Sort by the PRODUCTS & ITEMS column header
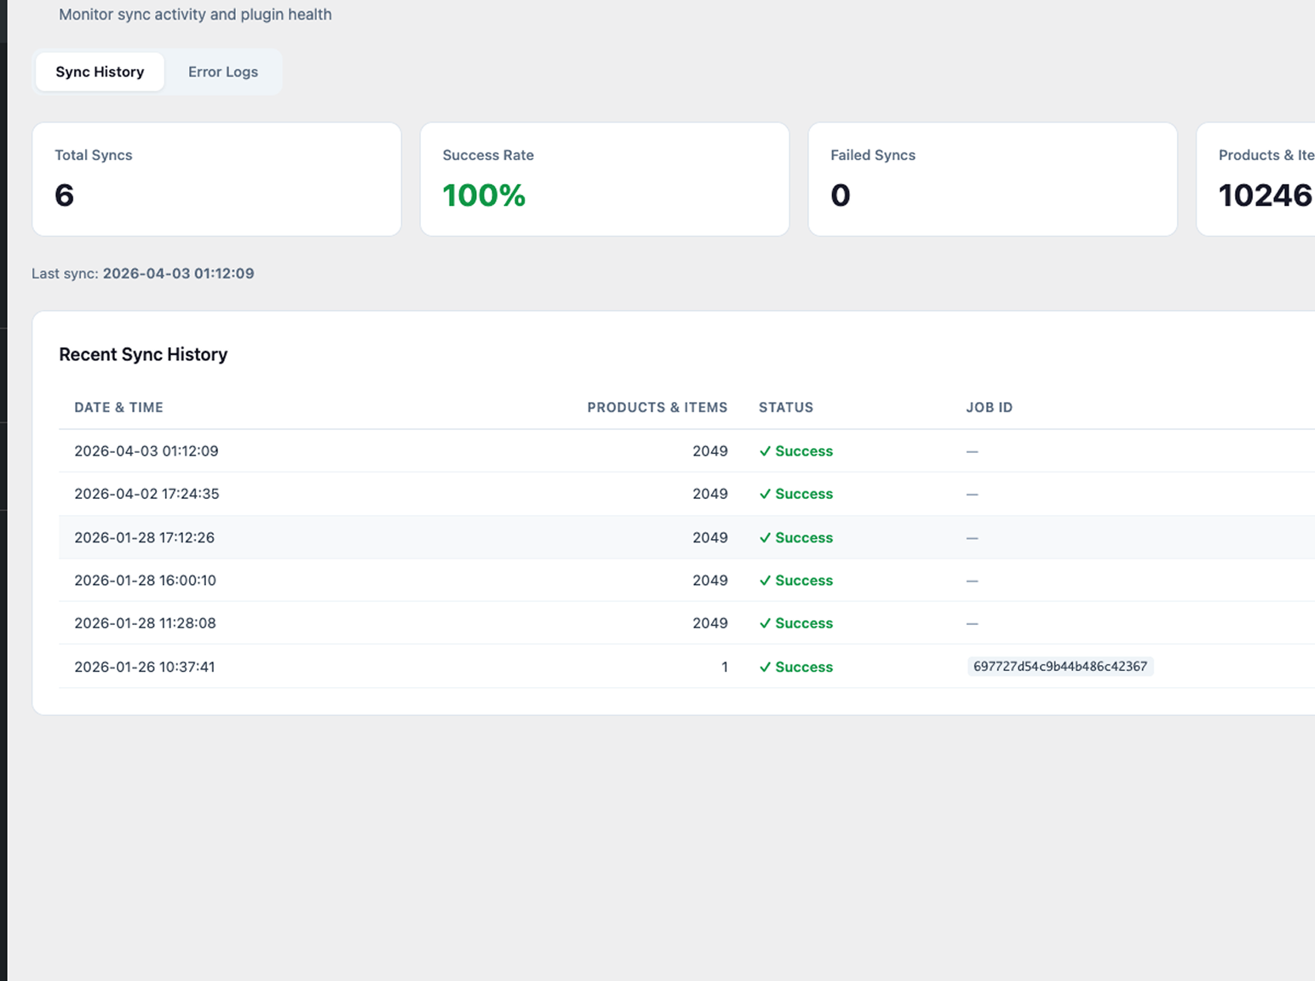Viewport: 1315px width, 981px height. click(657, 407)
